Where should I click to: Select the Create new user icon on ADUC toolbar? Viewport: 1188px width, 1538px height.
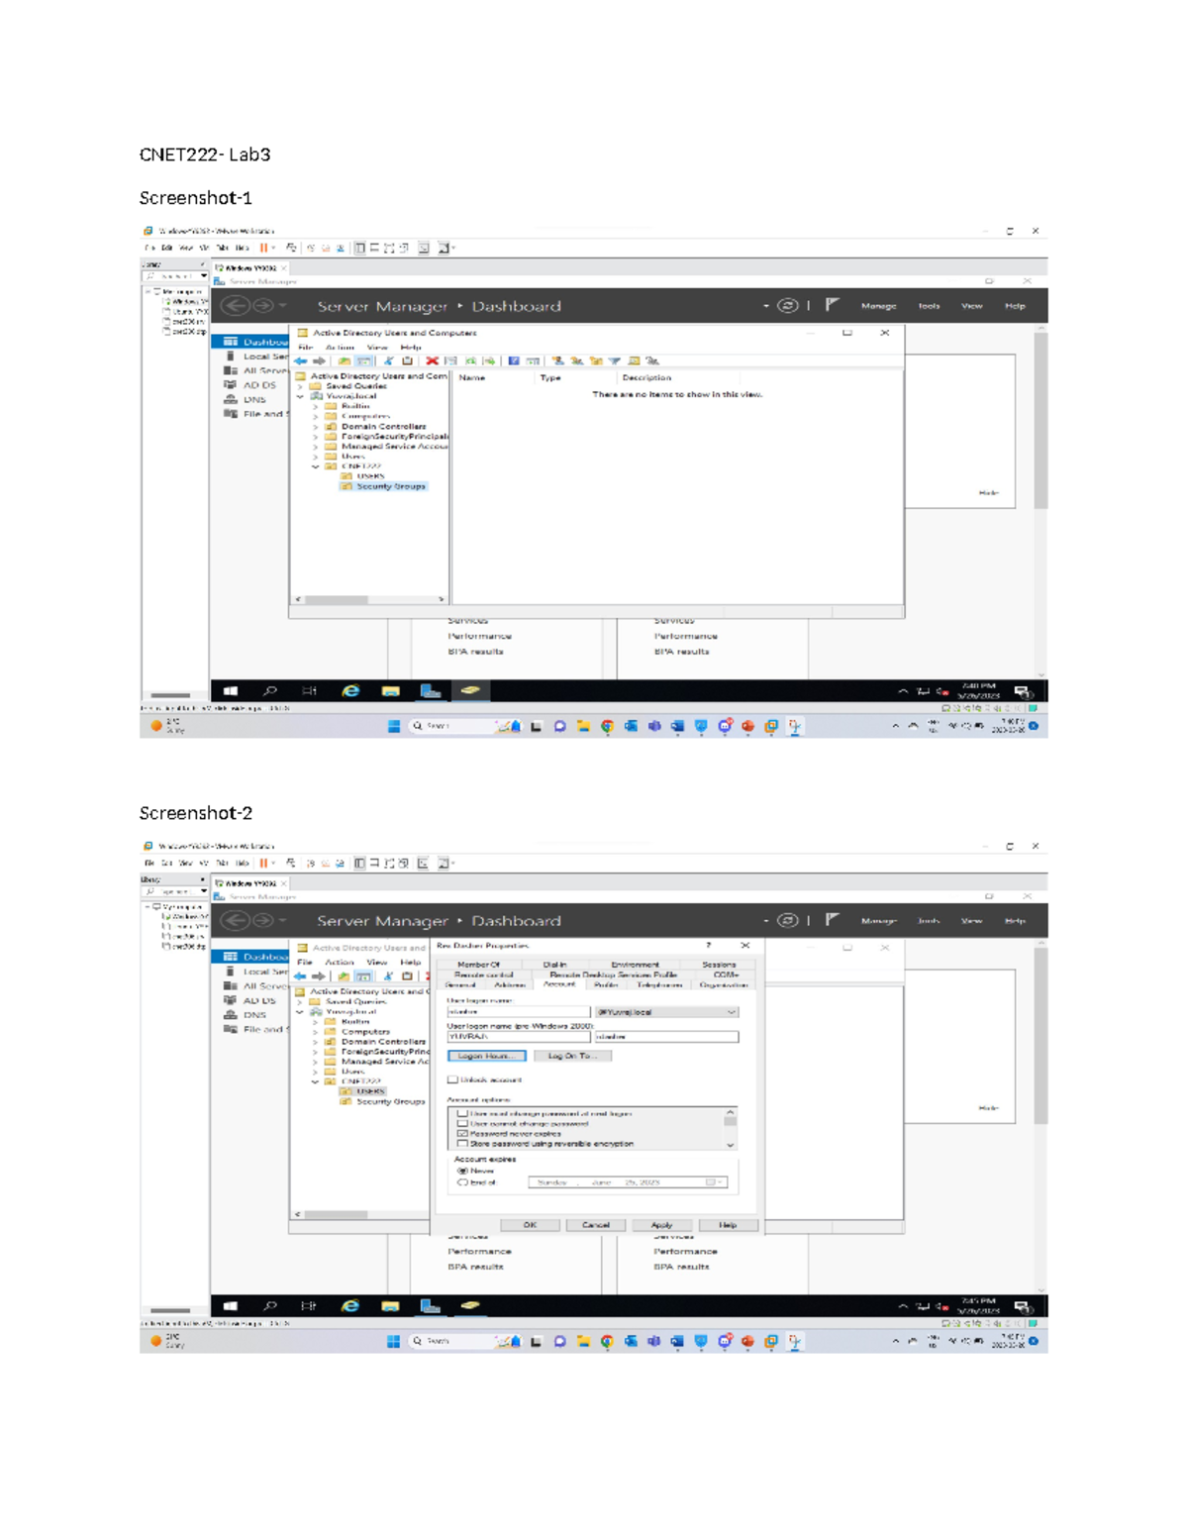coord(557,362)
